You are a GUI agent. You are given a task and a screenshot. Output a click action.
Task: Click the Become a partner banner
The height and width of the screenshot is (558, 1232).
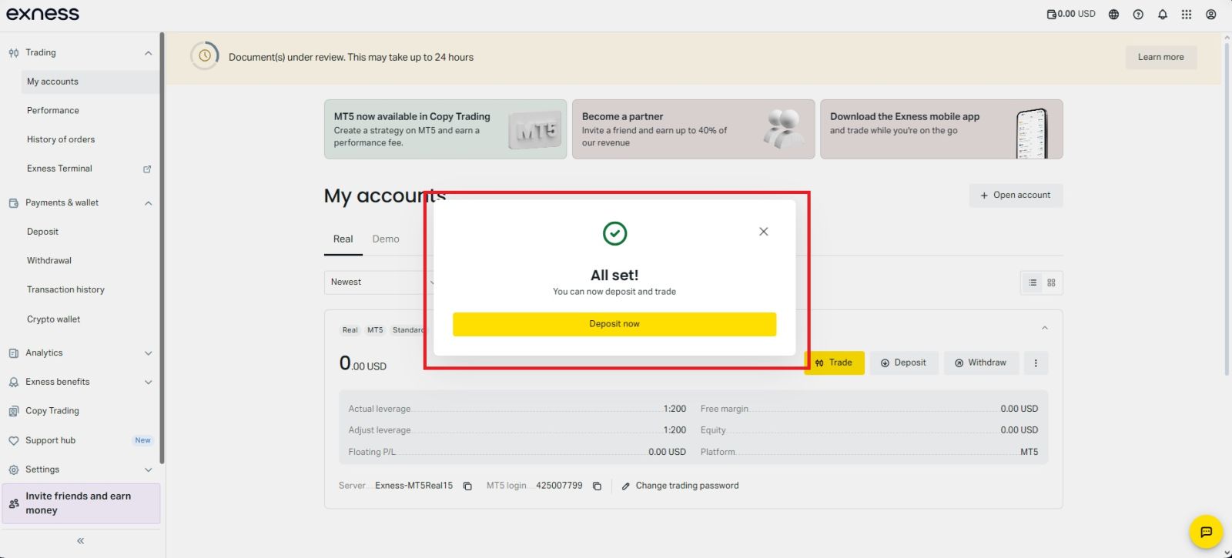(693, 129)
